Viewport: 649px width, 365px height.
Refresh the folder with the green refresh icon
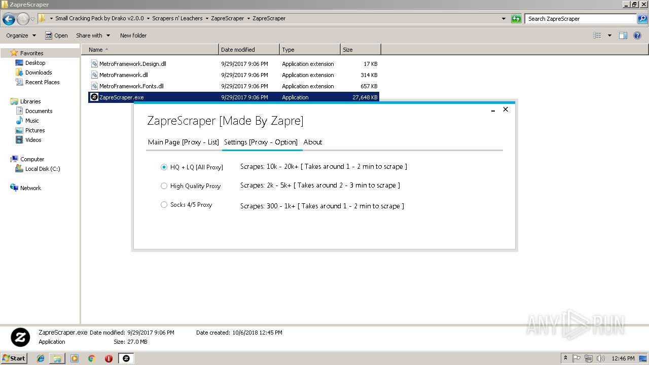tap(516, 19)
